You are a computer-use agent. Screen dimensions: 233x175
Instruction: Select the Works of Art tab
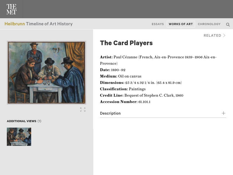[x=181, y=24]
